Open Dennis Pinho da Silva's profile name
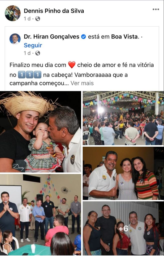Viewport: 164px width, 256px height. tap(54, 11)
